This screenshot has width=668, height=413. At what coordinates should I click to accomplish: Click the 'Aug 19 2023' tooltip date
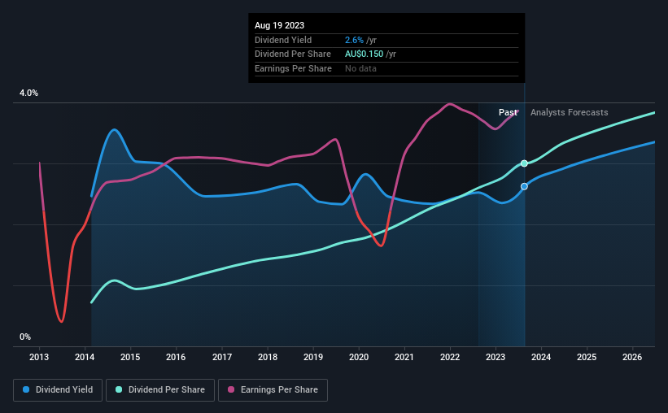click(279, 25)
